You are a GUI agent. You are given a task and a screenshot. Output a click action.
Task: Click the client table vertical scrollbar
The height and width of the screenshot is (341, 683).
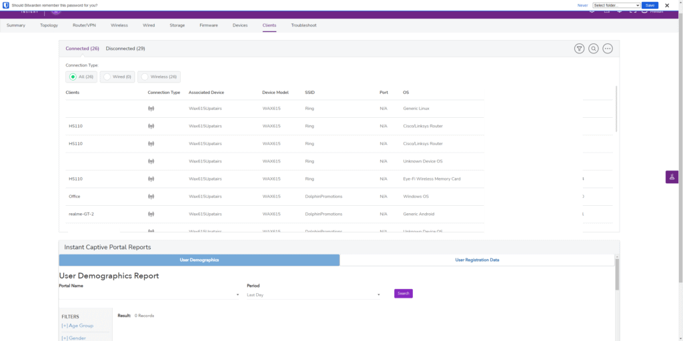point(616,110)
